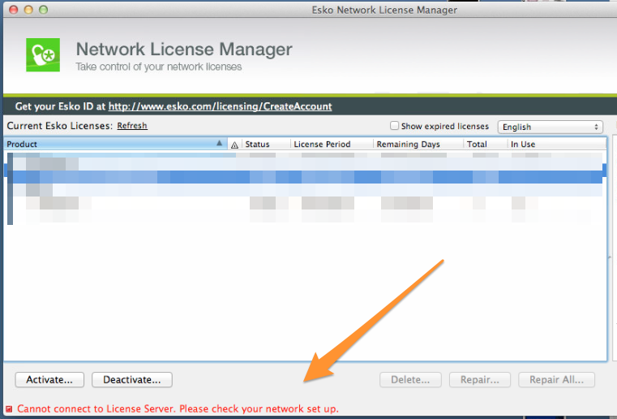The width and height of the screenshot is (617, 419).
Task: Click the warning triangle column header
Action: (x=235, y=145)
